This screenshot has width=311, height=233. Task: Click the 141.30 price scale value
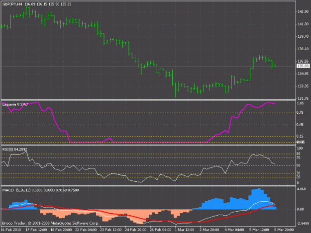pos(303,24)
